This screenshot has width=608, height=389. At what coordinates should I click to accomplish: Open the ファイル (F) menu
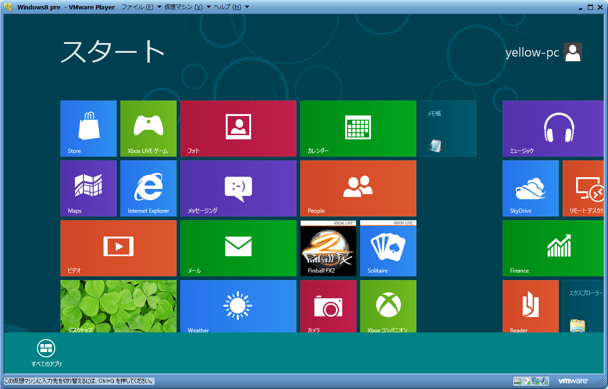click(141, 7)
